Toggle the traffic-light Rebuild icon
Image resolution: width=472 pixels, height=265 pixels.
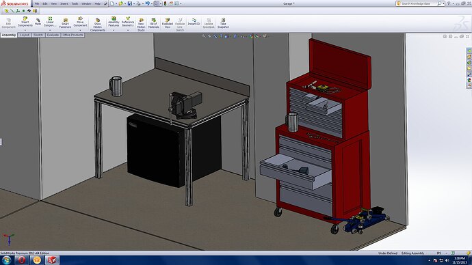(165, 3)
